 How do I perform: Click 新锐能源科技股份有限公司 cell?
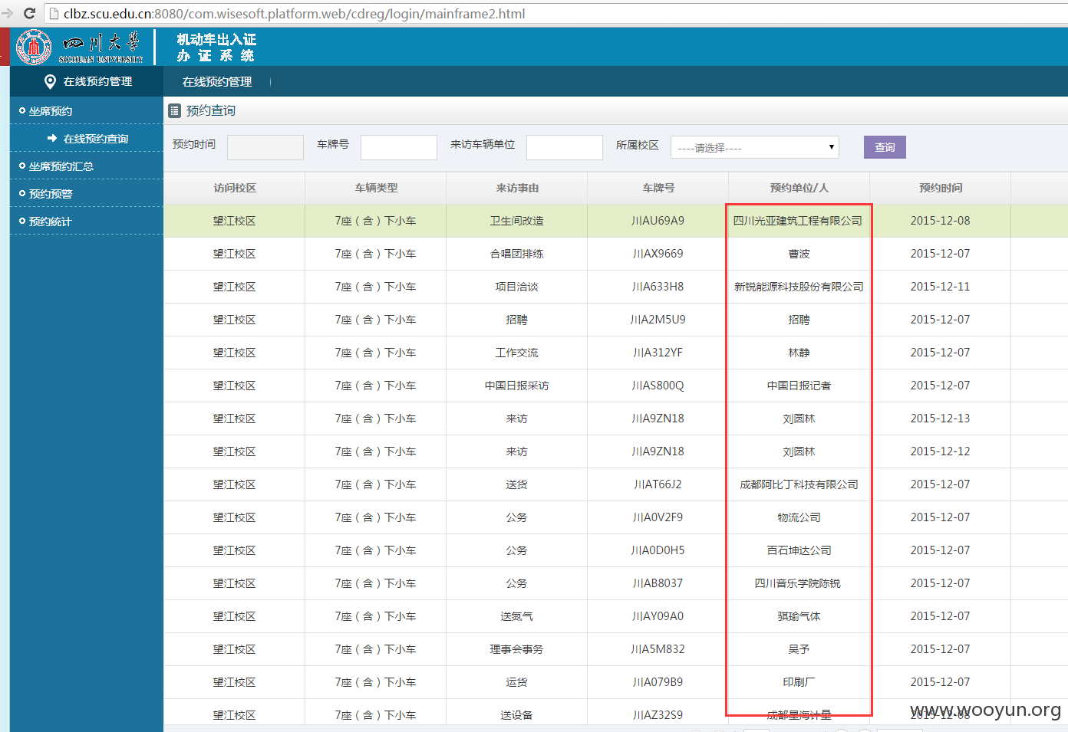(x=799, y=287)
